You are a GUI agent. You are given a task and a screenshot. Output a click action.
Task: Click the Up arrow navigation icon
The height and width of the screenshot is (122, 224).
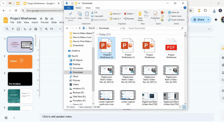[79, 28]
